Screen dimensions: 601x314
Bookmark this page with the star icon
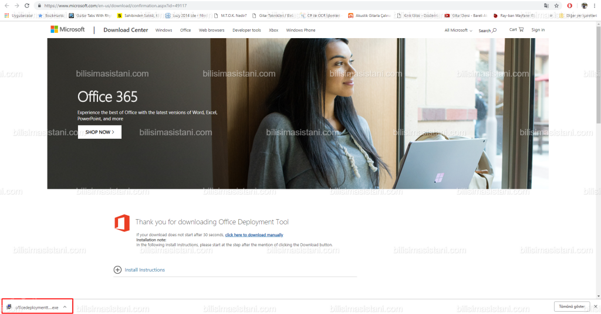click(556, 6)
